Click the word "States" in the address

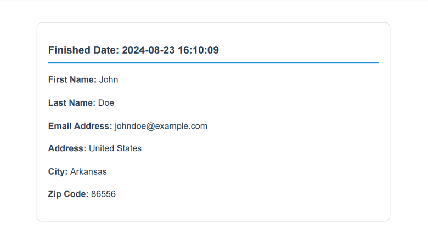[x=130, y=148]
